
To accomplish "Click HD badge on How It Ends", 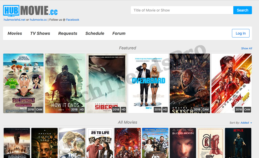I will click(x=82, y=110).
